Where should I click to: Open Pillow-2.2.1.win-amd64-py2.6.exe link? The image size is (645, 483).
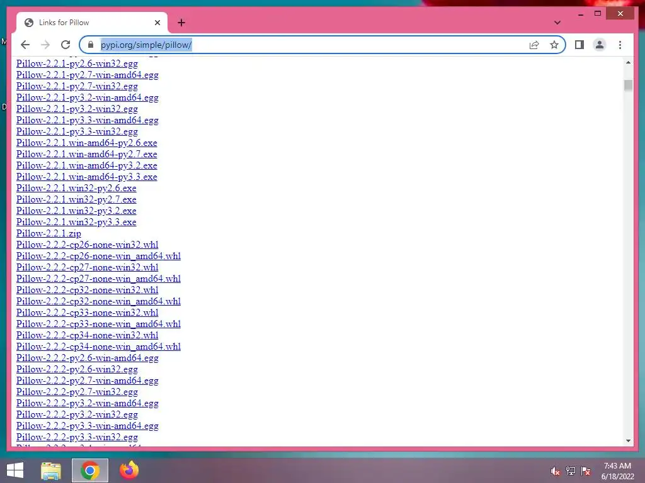pos(87,143)
